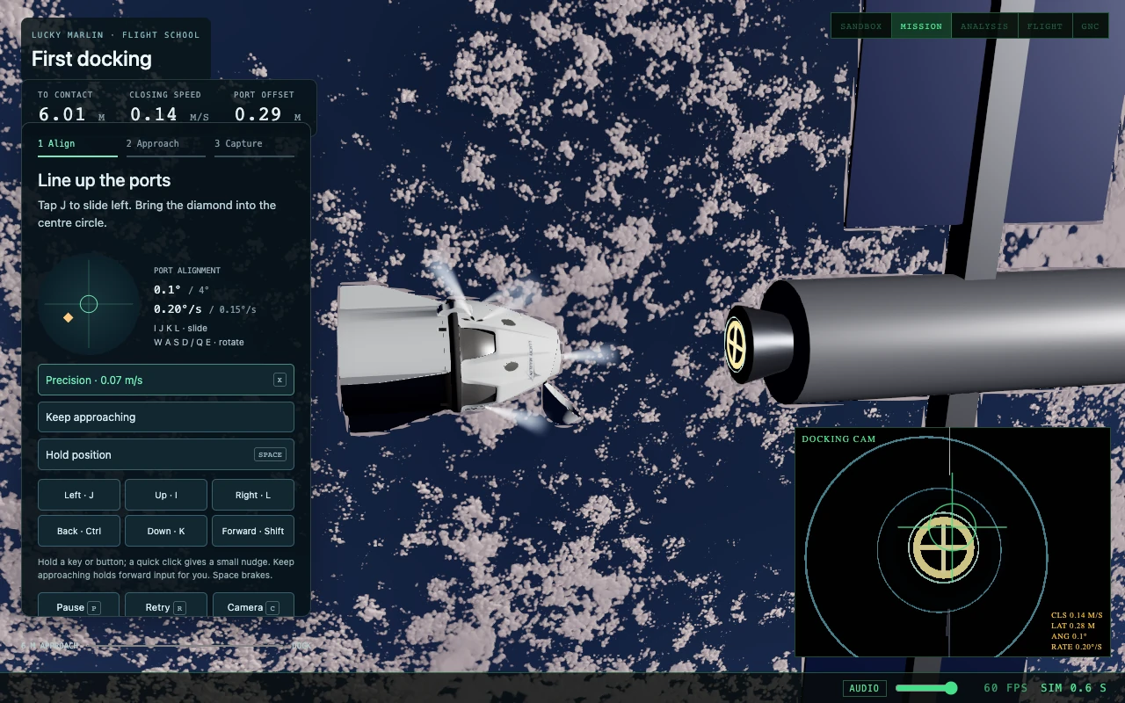The height and width of the screenshot is (703, 1125).
Task: Click the Keep approaching button
Action: [166, 417]
